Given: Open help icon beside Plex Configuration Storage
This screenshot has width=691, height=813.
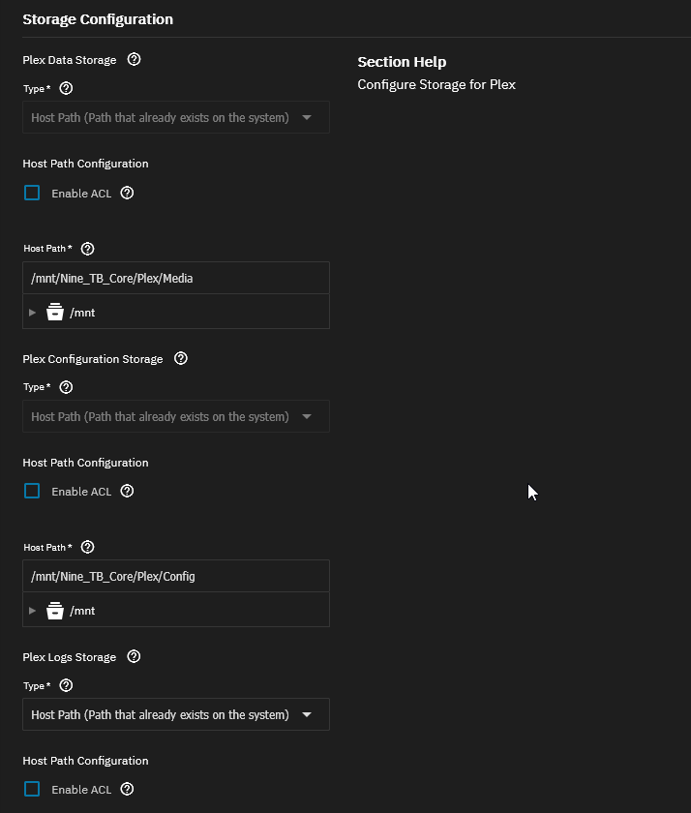Looking at the screenshot, I should pos(180,359).
